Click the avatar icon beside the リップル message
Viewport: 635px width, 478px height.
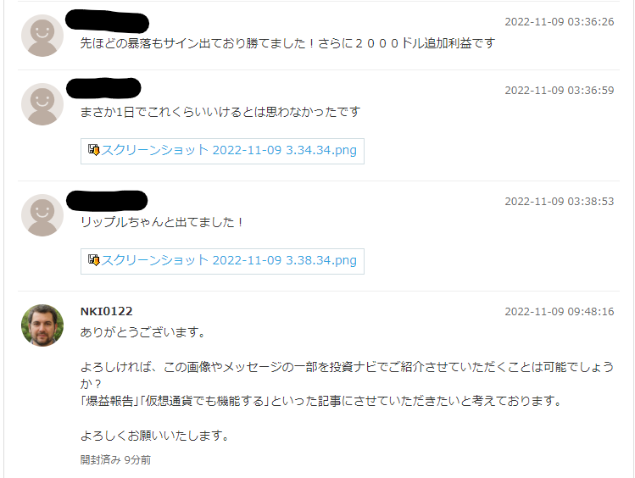42,215
